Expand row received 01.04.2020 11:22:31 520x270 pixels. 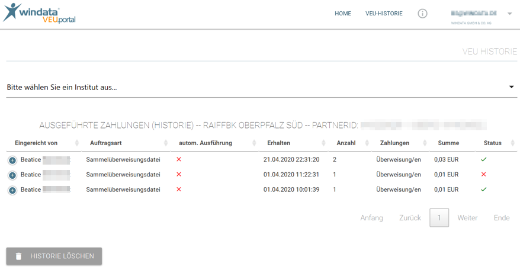12,175
